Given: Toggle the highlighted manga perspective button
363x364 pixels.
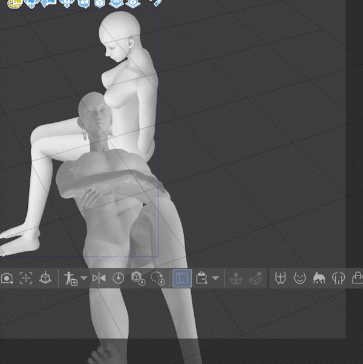Looking at the screenshot, I should pyautogui.click(x=182, y=278).
